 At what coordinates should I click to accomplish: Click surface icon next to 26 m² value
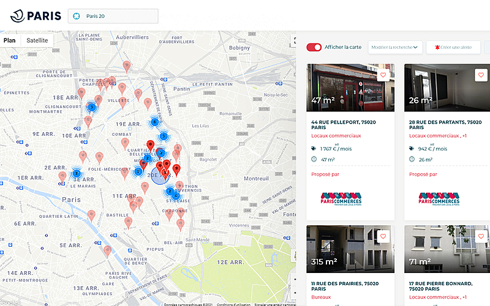click(412, 159)
